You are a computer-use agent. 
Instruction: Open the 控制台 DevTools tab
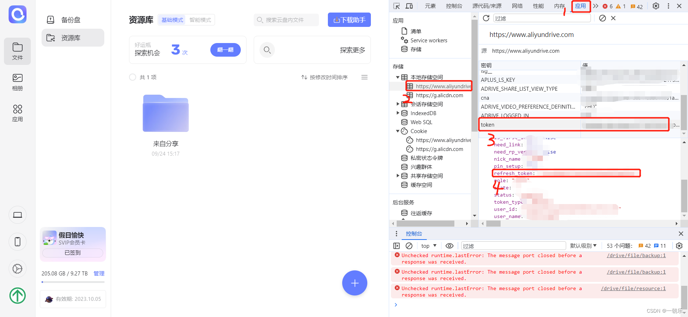point(454,6)
